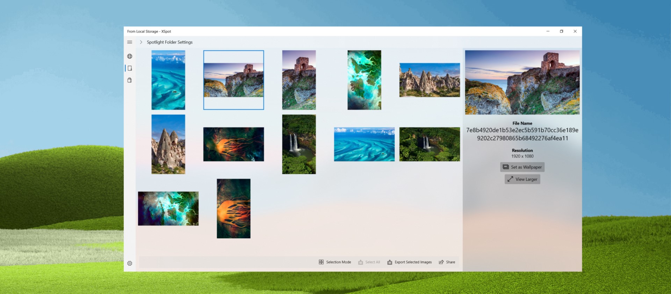Viewport: 671px width, 294px height.
Task: Select the portrait green river delta thumbnail
Action: tap(364, 80)
